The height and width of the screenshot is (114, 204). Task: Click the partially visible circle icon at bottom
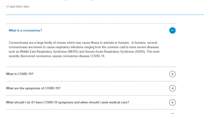(172, 114)
